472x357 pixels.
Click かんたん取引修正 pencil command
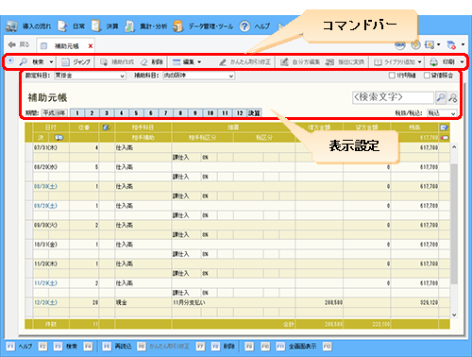tap(244, 62)
